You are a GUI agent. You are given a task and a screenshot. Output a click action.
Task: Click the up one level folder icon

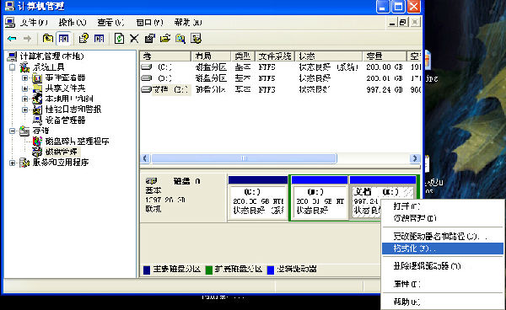48,39
